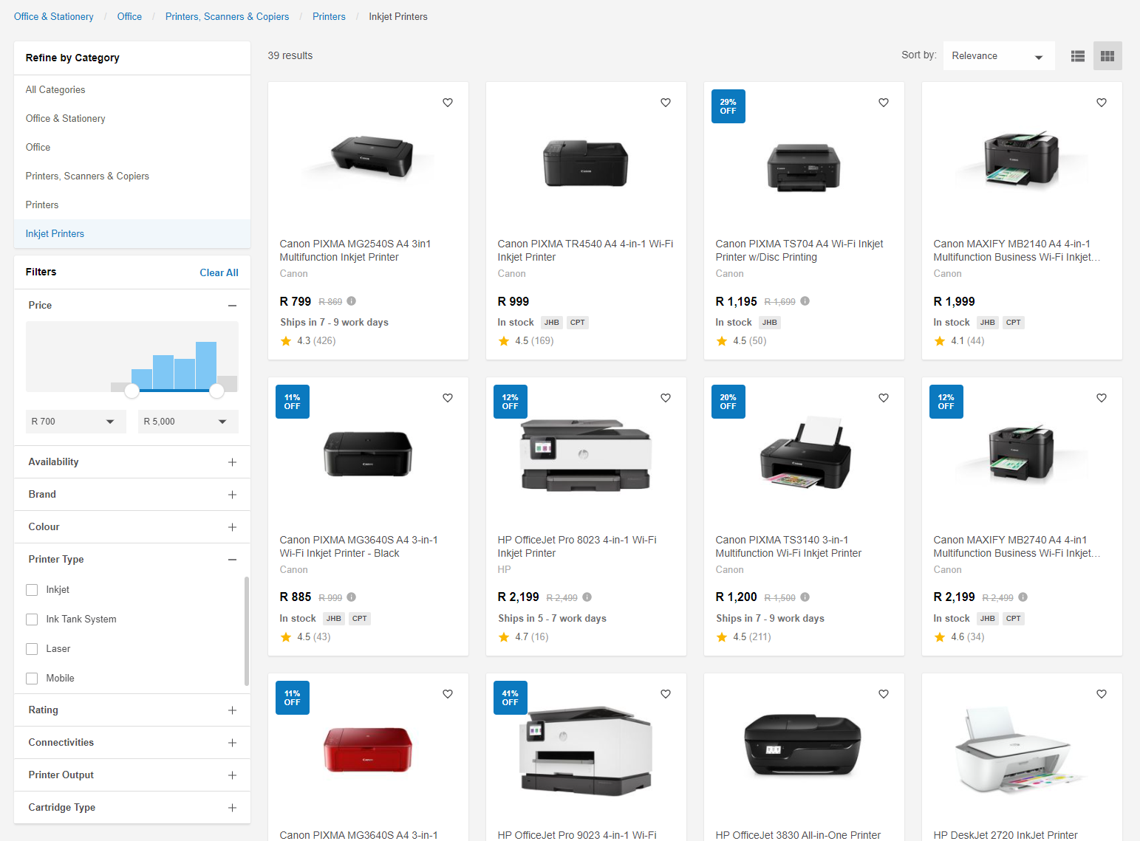The height and width of the screenshot is (841, 1140).
Task: Open info icon beside MB2740 R 2,499
Action: 1023,597
